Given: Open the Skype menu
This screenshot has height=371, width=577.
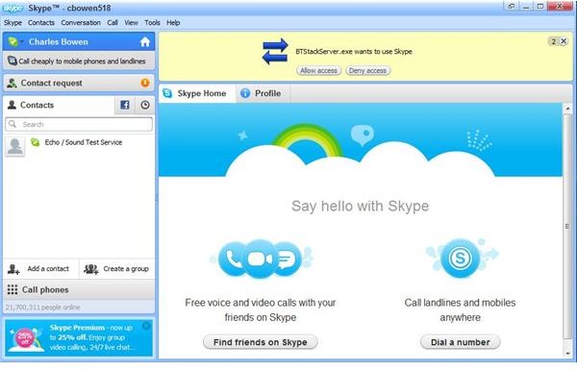Looking at the screenshot, I should coord(13,23).
